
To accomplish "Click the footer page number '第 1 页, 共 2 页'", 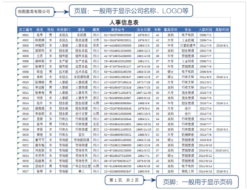I will coord(124,180).
